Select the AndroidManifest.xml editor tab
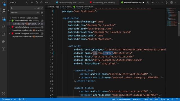 (x=133, y=3)
